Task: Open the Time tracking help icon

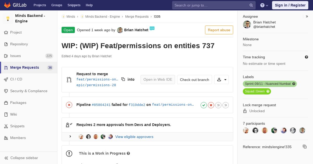Action: [306, 57]
